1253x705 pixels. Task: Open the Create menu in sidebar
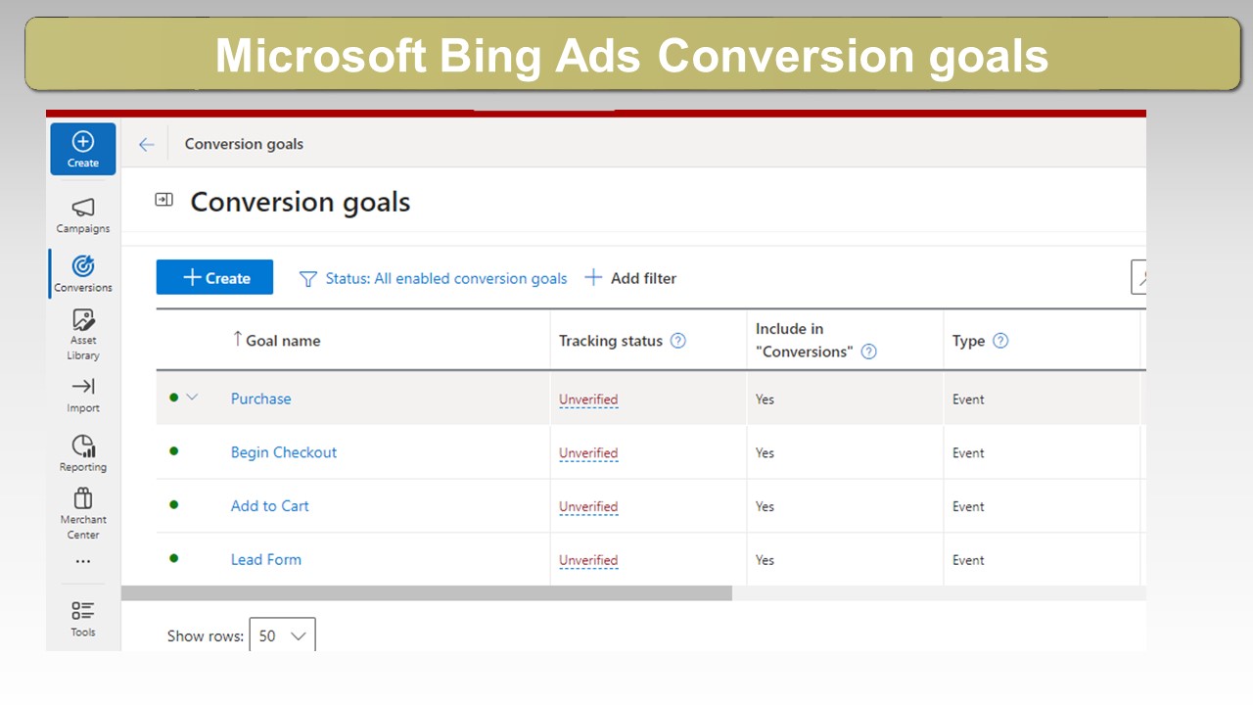pos(83,149)
